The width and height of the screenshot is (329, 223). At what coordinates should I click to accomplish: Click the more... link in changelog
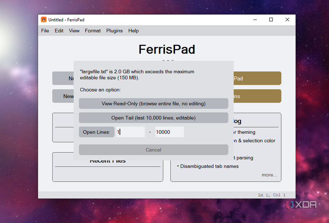(x=269, y=175)
